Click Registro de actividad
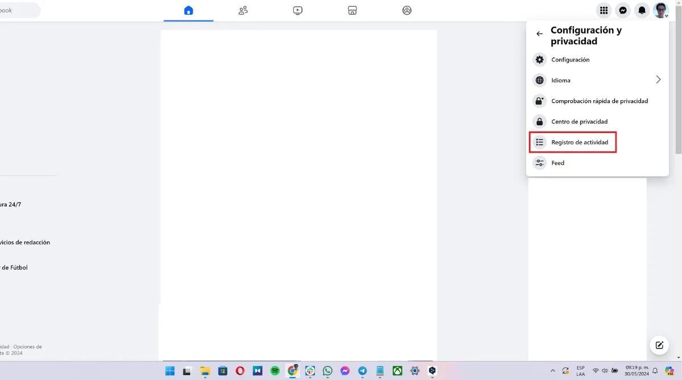 [579, 142]
